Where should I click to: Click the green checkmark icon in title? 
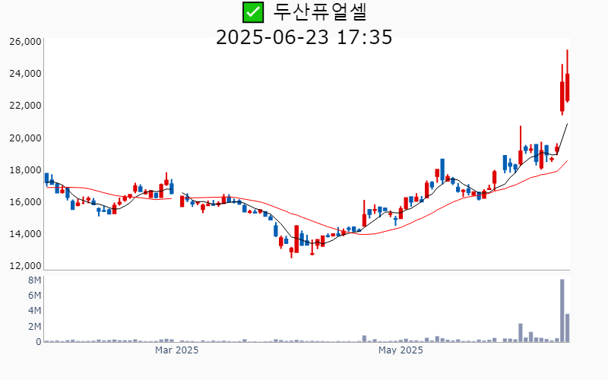253,12
